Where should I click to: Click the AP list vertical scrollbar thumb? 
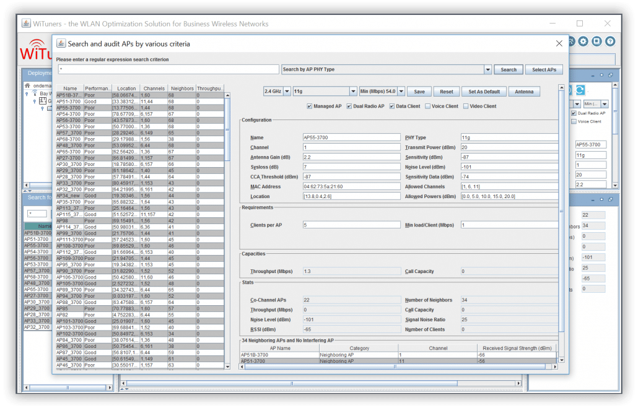227,129
